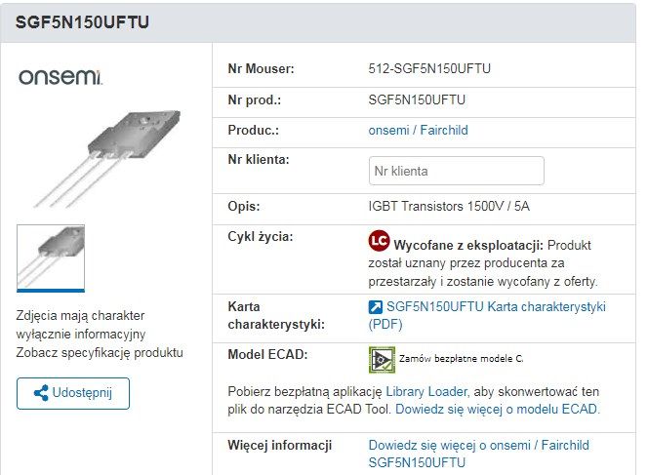Click Zobacz specyfikację produktu text
648x475 pixels.
100,352
